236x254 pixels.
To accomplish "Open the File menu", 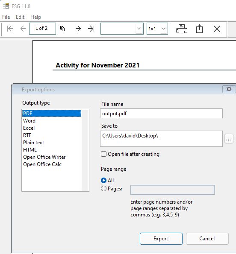I will (6, 17).
